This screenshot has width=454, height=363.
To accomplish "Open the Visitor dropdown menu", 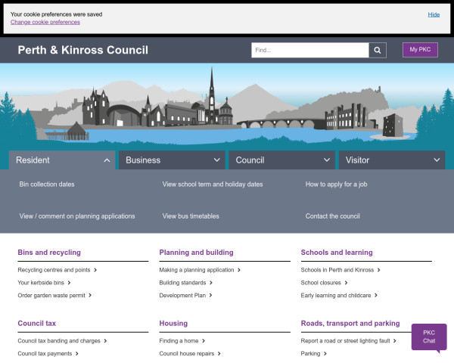I will pos(392,160).
